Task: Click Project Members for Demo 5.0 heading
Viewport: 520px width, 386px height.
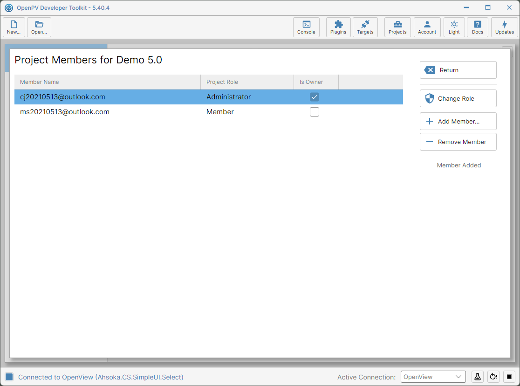Action: (x=88, y=60)
